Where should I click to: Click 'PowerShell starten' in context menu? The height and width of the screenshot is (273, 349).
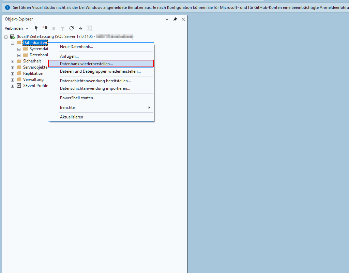(x=76, y=98)
